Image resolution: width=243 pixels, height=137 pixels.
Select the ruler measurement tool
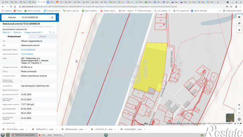(239, 24)
